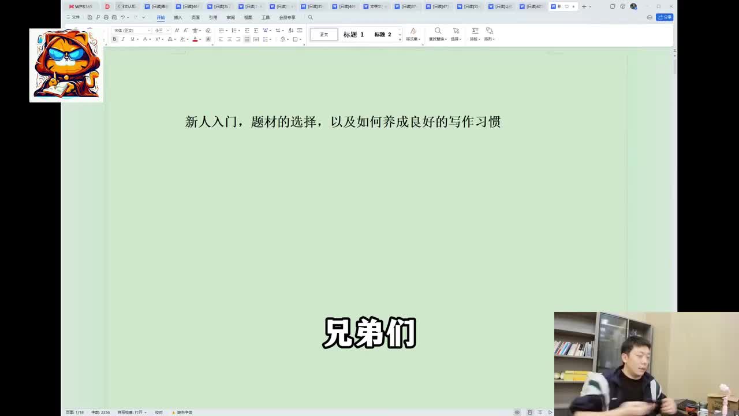Select justify alignment
The image size is (739, 416).
(x=247, y=39)
